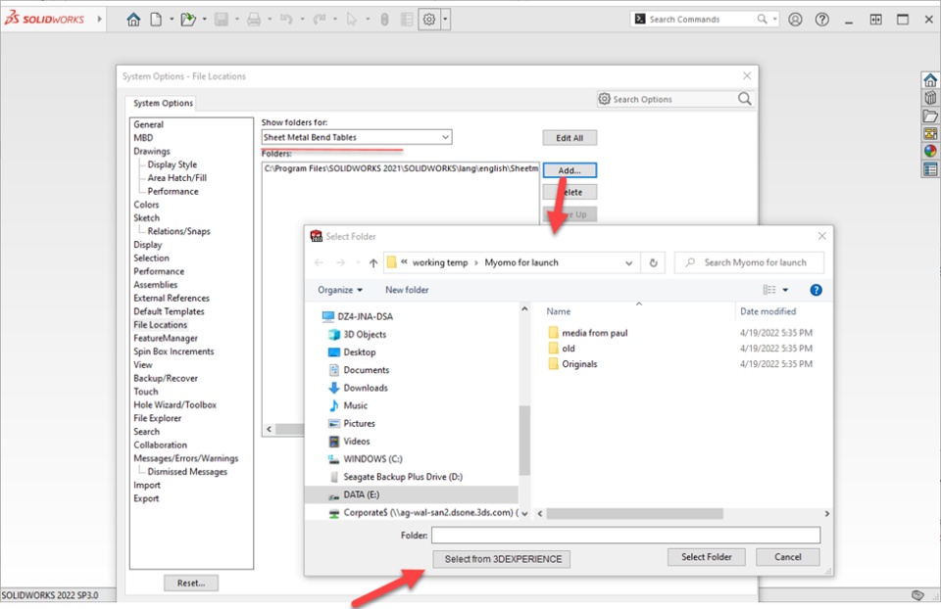Click the Select cursor tool icon

[352, 20]
